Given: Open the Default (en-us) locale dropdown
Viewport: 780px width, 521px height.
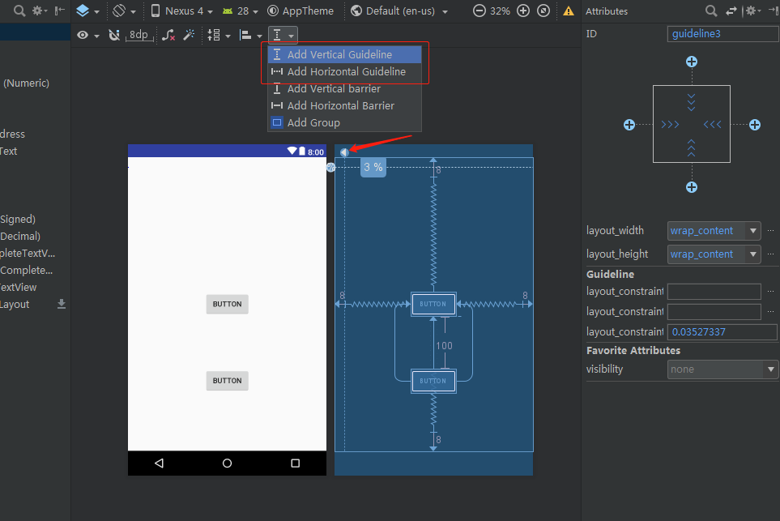Looking at the screenshot, I should pos(399,11).
